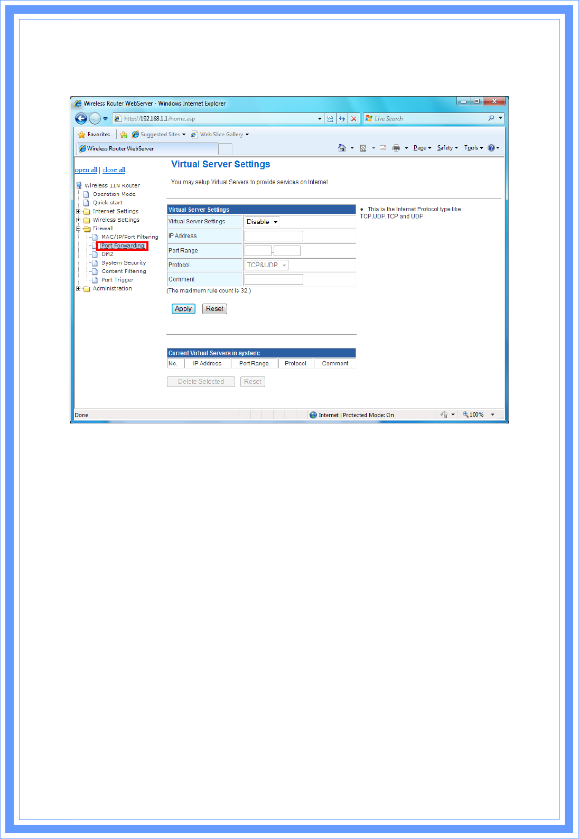
Task: Open the Protocol TCP&UDP dropdown
Action: click(x=266, y=265)
